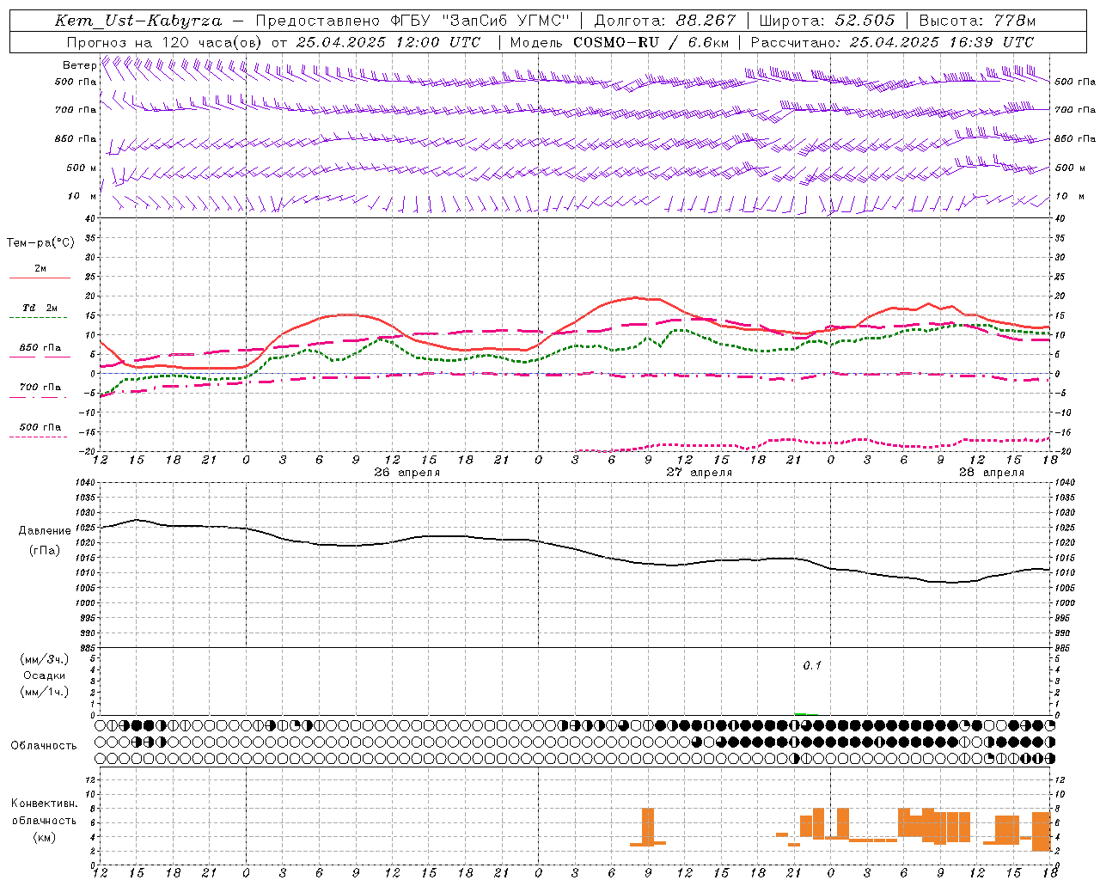This screenshot has width=1100, height=880.
Task: Click the (км) unit label for convective clouds
Action: (x=45, y=836)
